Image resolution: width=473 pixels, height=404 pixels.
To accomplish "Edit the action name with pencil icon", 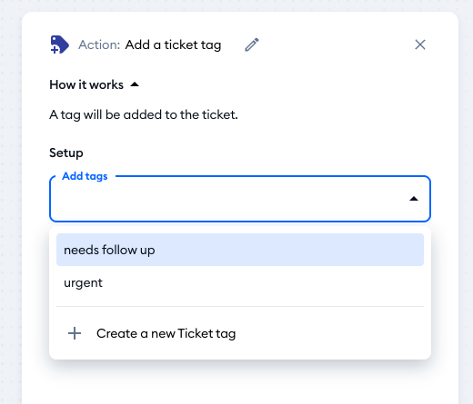I will point(252,44).
